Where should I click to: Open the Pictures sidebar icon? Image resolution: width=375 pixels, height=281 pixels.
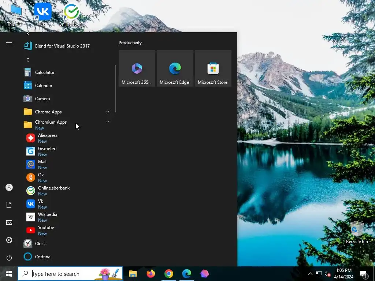(x=9, y=222)
